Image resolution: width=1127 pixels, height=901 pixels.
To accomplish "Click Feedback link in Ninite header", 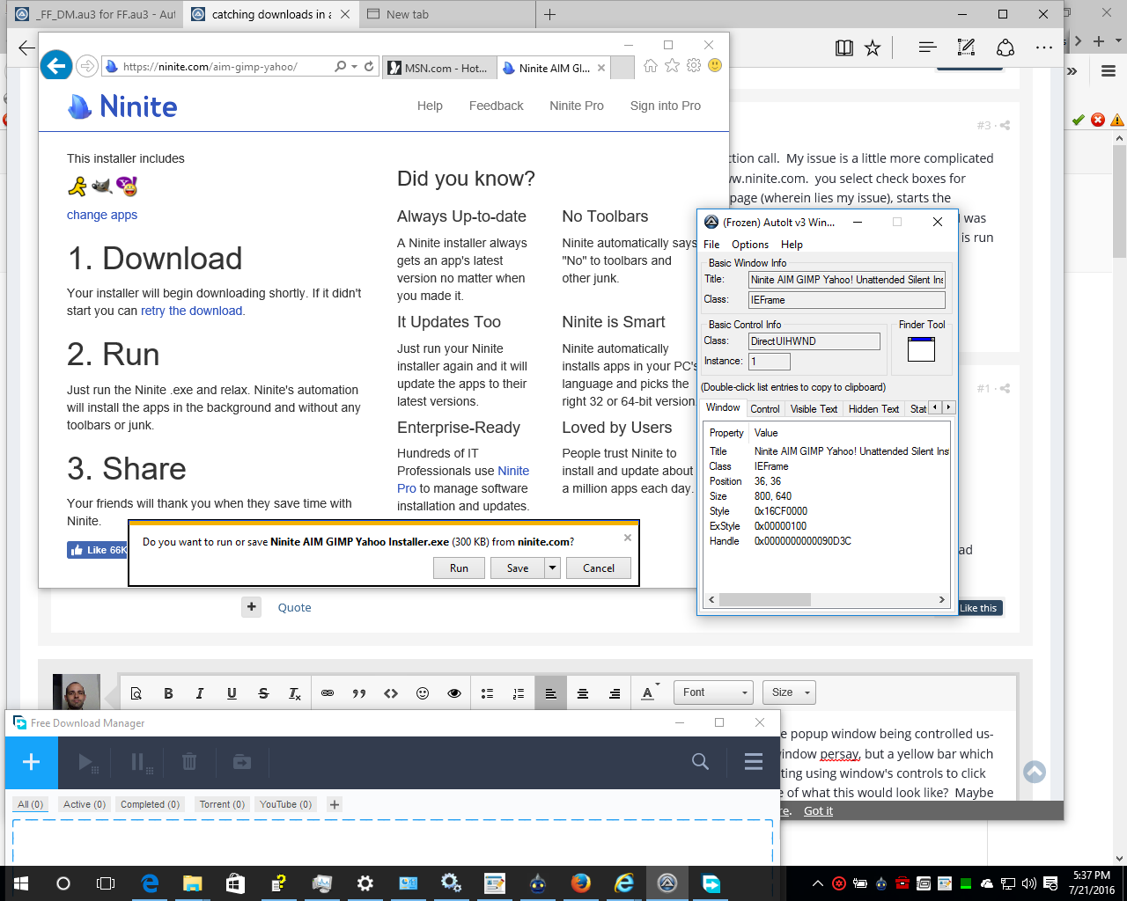I will point(496,106).
